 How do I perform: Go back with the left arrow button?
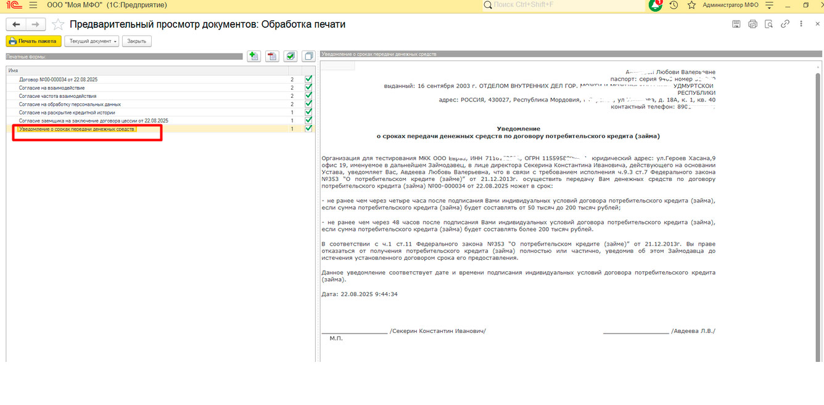(x=16, y=25)
